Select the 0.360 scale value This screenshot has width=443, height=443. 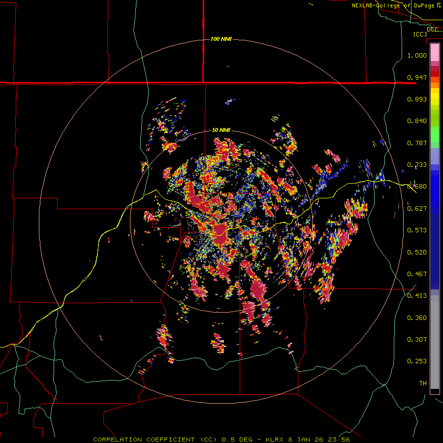pos(417,318)
